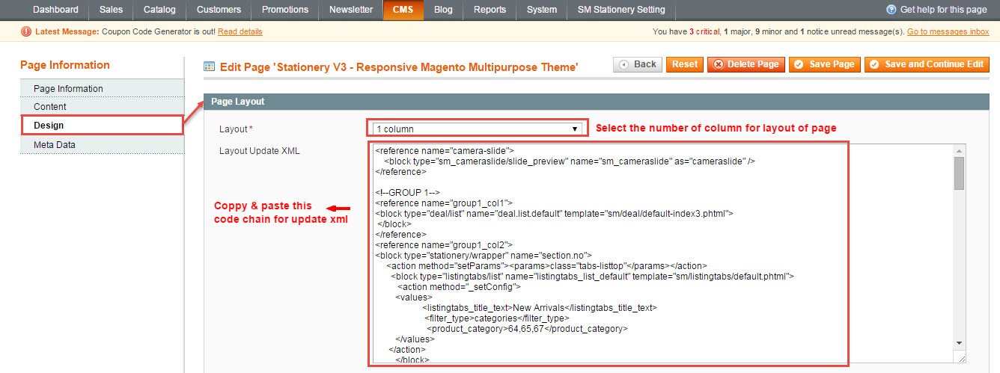Open the CMS menu

pos(403,10)
